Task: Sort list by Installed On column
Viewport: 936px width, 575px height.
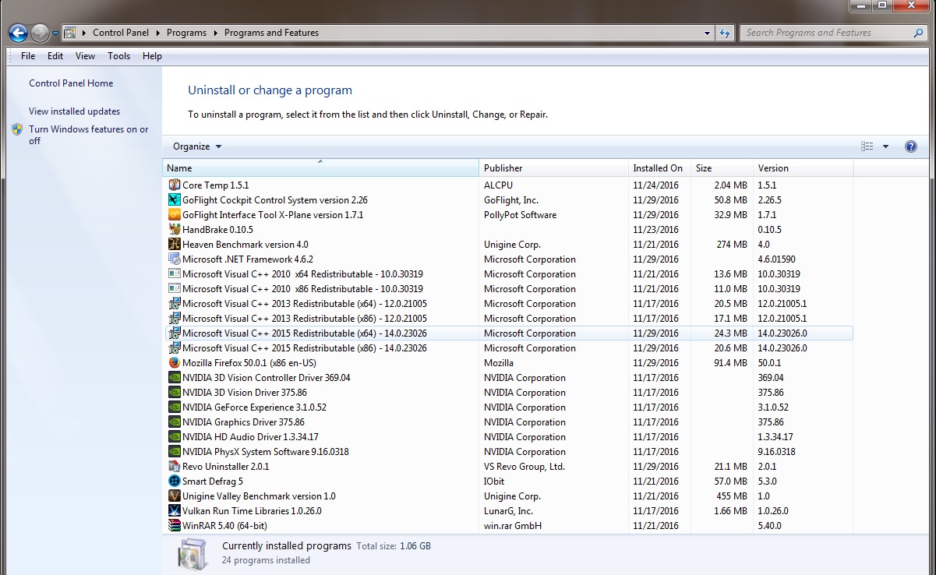Action: 658,168
